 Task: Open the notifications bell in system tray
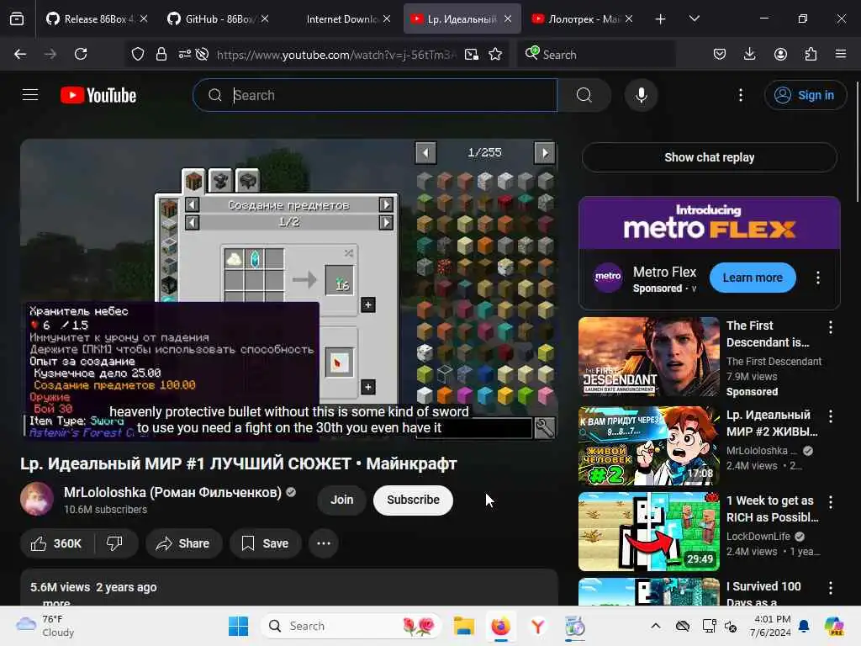click(804, 626)
